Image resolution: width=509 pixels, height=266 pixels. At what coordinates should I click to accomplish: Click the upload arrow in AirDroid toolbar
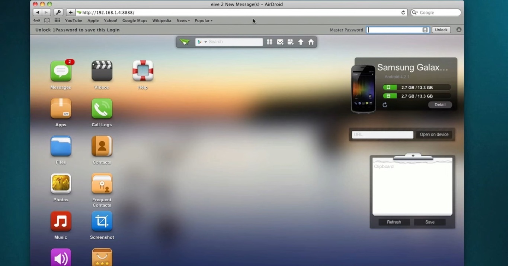(x=301, y=42)
